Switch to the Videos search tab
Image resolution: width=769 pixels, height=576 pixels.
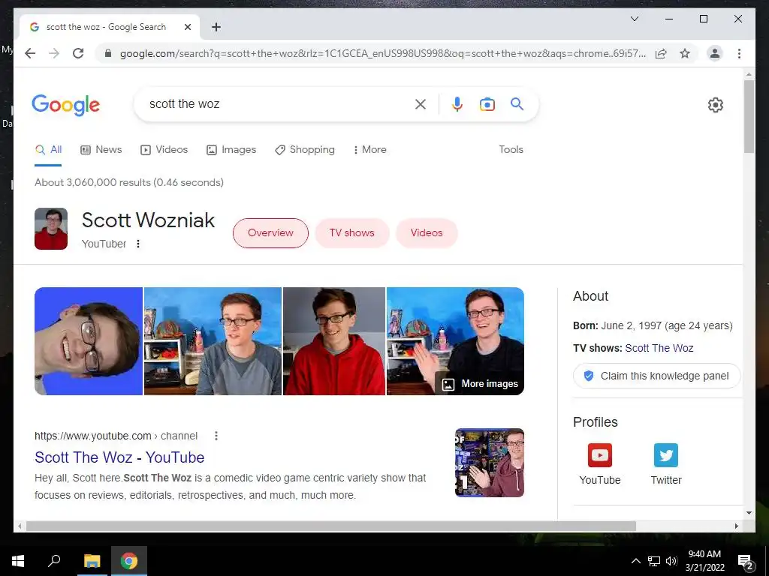tap(164, 150)
